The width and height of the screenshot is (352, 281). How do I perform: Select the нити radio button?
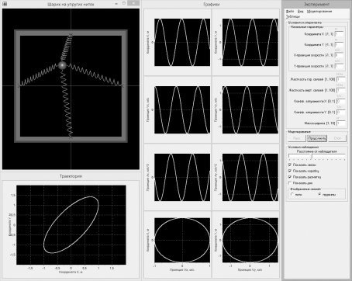point(292,194)
